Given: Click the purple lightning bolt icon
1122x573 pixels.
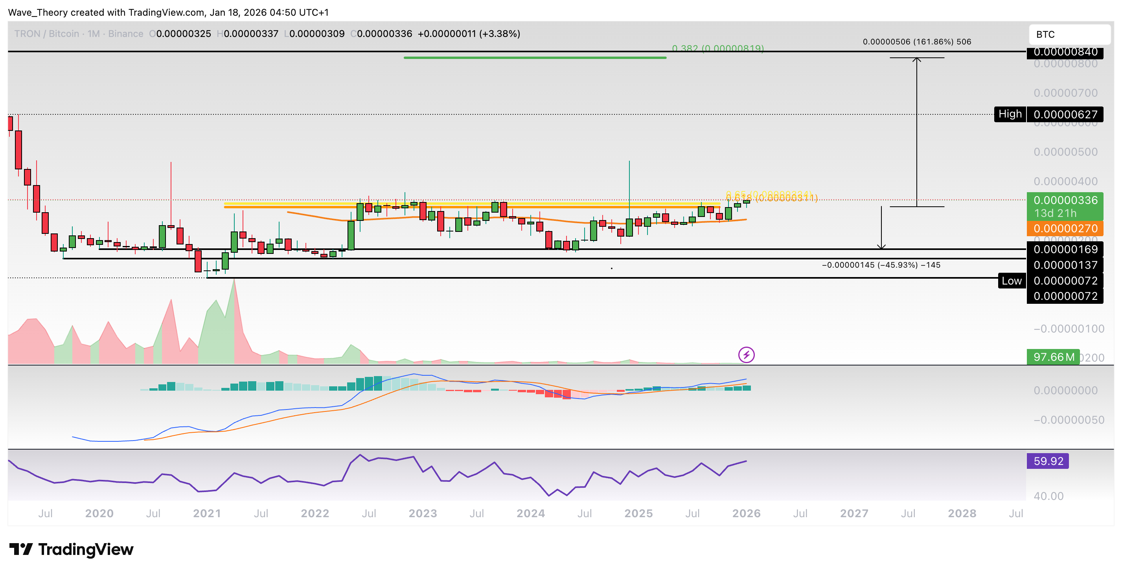Looking at the screenshot, I should click(x=747, y=355).
